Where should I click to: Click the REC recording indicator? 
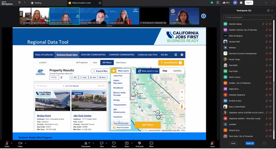(x=226, y=3)
